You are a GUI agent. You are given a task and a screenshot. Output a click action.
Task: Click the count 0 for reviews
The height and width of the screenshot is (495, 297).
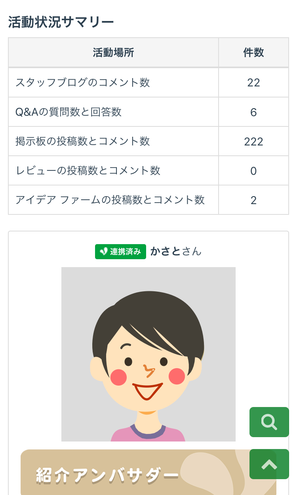click(253, 171)
